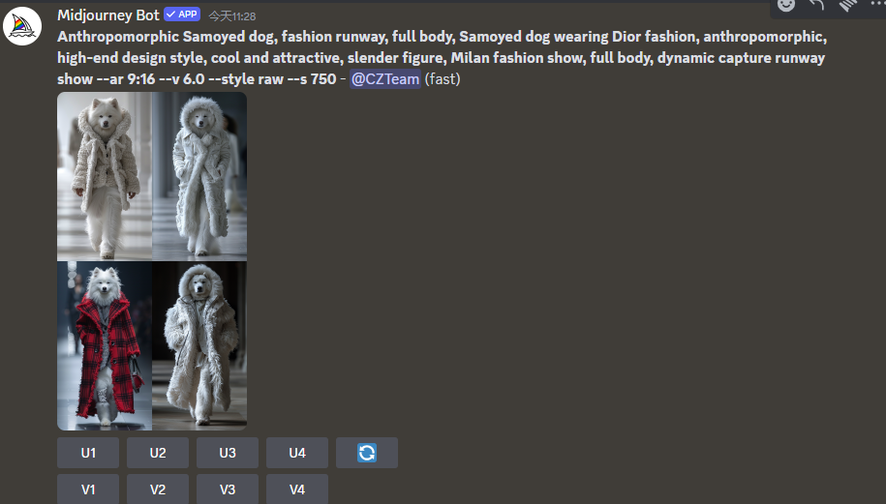Click the Midjourney Bot sailboat avatar
Image resolution: width=886 pixels, height=504 pixels.
pos(22,26)
